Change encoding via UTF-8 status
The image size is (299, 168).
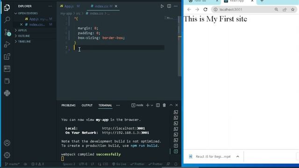(x=83, y=164)
